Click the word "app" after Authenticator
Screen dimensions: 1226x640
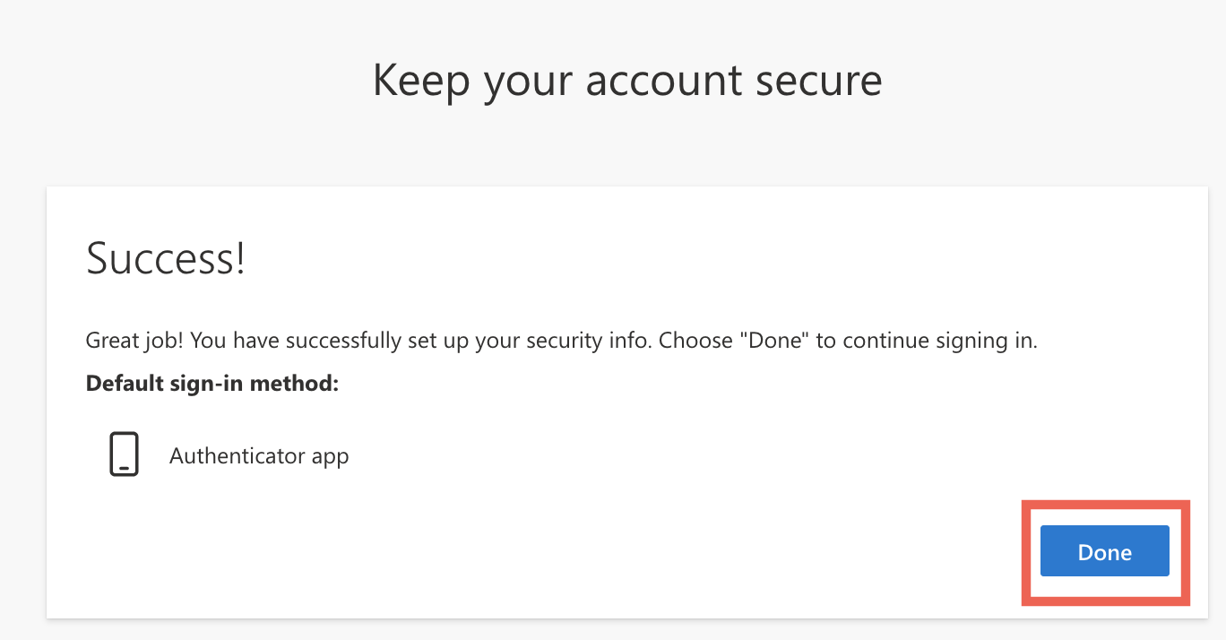330,457
